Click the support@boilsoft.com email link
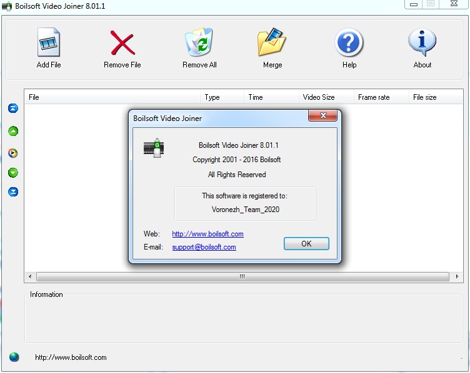The height and width of the screenshot is (373, 470). click(x=204, y=247)
